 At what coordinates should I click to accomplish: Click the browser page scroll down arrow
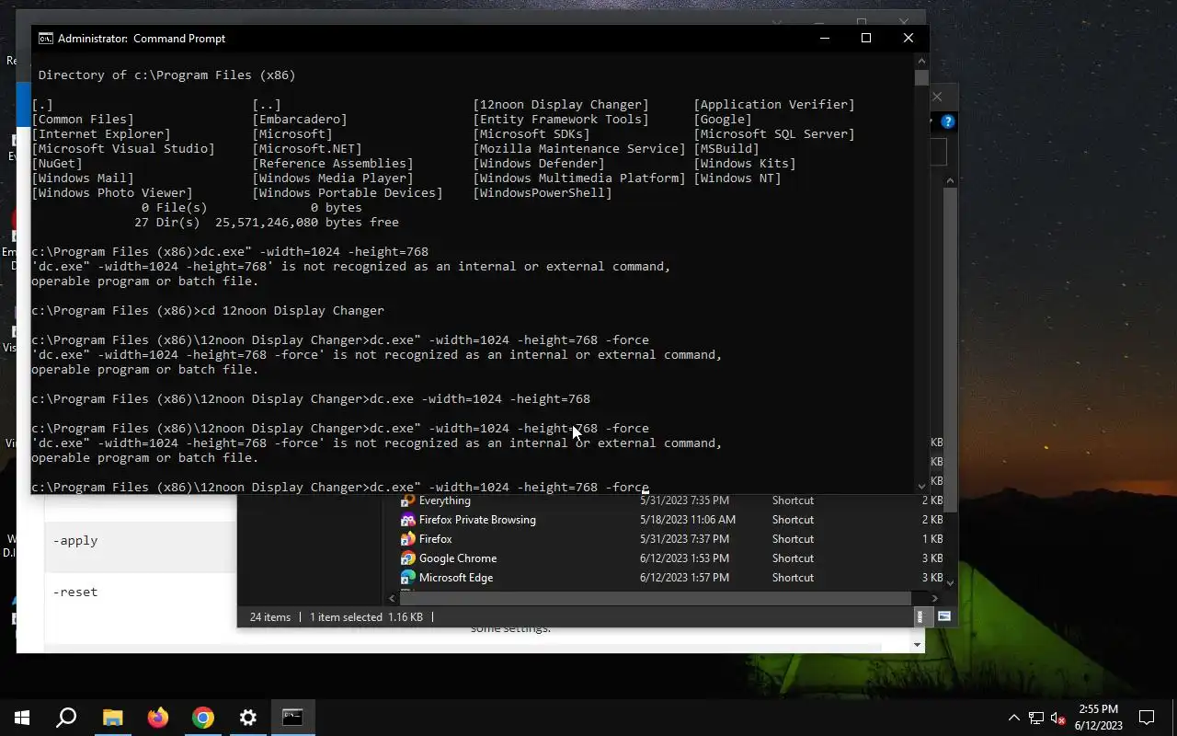pos(917,645)
